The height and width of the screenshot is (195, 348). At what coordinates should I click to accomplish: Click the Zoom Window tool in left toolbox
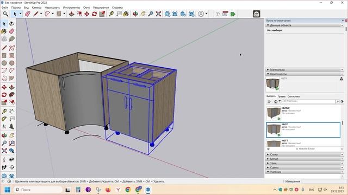pos(12,143)
